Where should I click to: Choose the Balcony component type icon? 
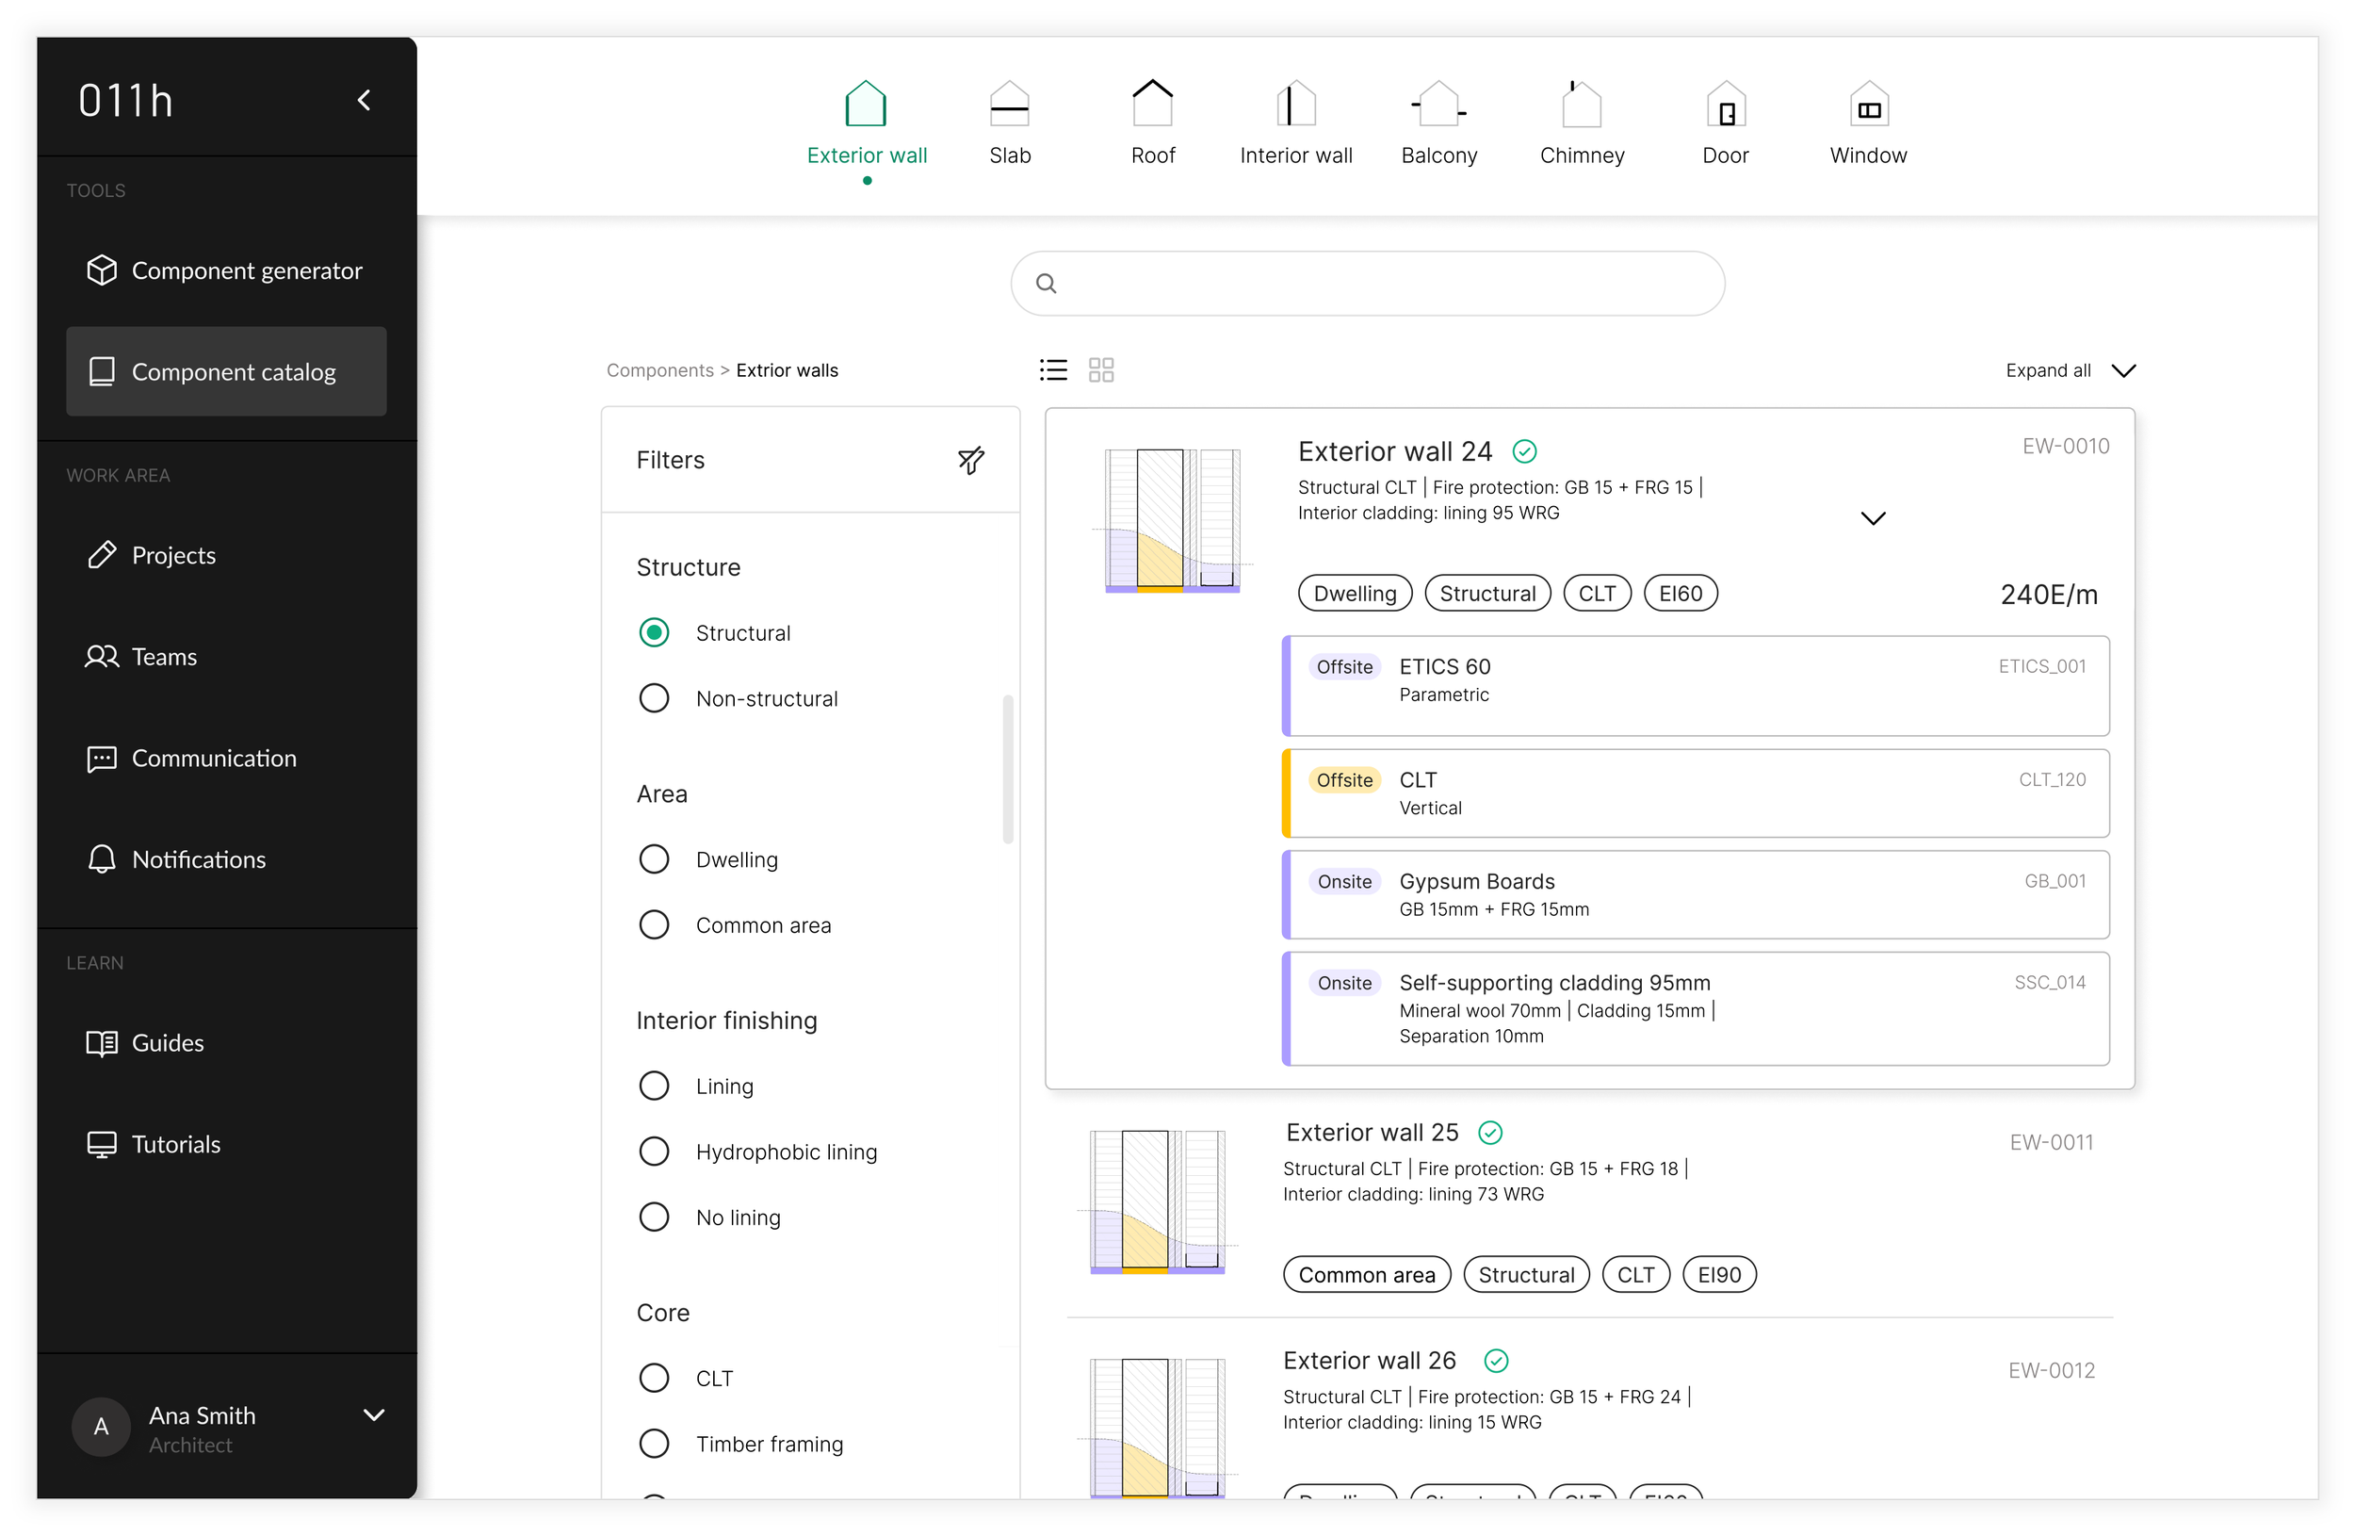[x=1437, y=104]
